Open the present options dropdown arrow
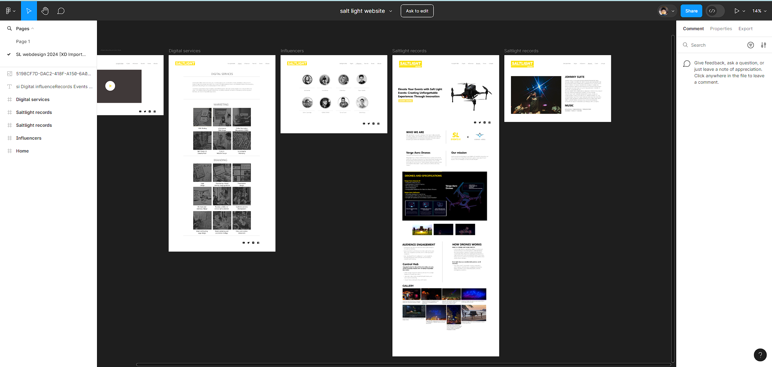The height and width of the screenshot is (367, 772). click(x=744, y=11)
